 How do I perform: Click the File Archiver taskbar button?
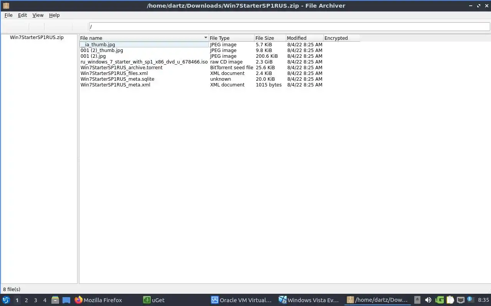point(377,300)
